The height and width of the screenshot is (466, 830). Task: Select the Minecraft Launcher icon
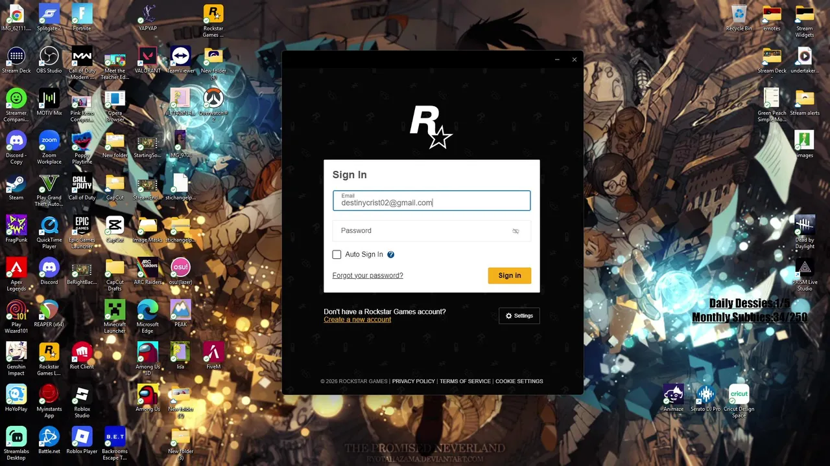point(115,317)
